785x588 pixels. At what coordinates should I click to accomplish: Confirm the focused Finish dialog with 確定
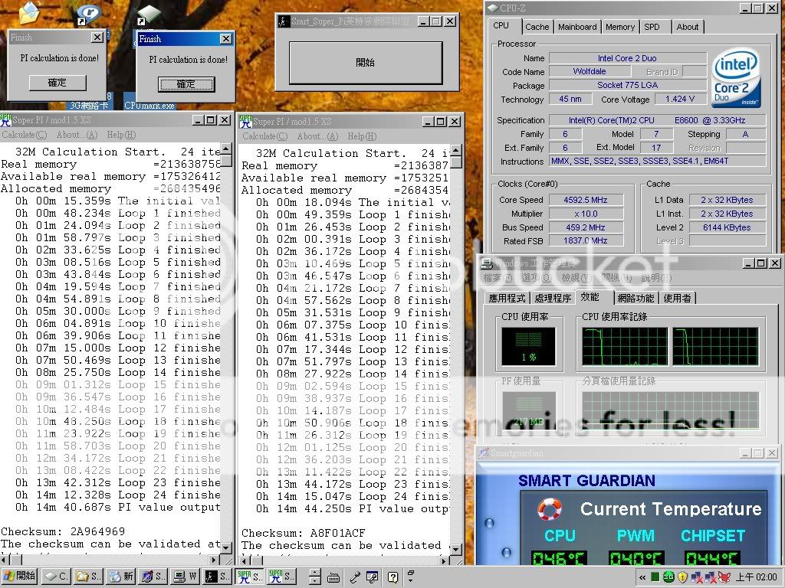pyautogui.click(x=186, y=84)
